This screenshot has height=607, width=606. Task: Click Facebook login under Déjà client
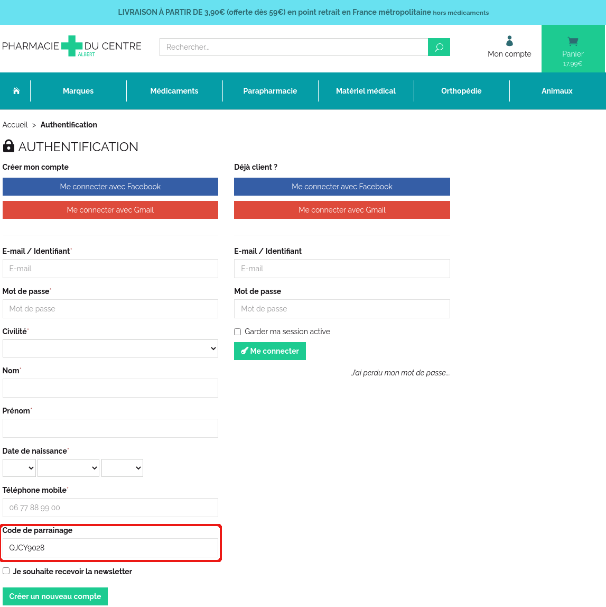click(x=342, y=187)
